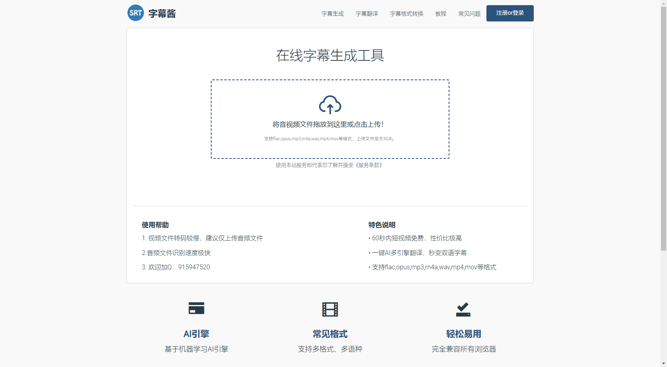Click the checkmark icon above 轻松易用
This screenshot has width=667, height=367.
pyautogui.click(x=463, y=309)
